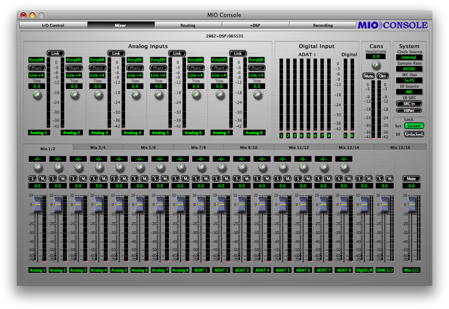The image size is (449, 309).
Task: Go to the Recording tab
Action: pyautogui.click(x=323, y=25)
